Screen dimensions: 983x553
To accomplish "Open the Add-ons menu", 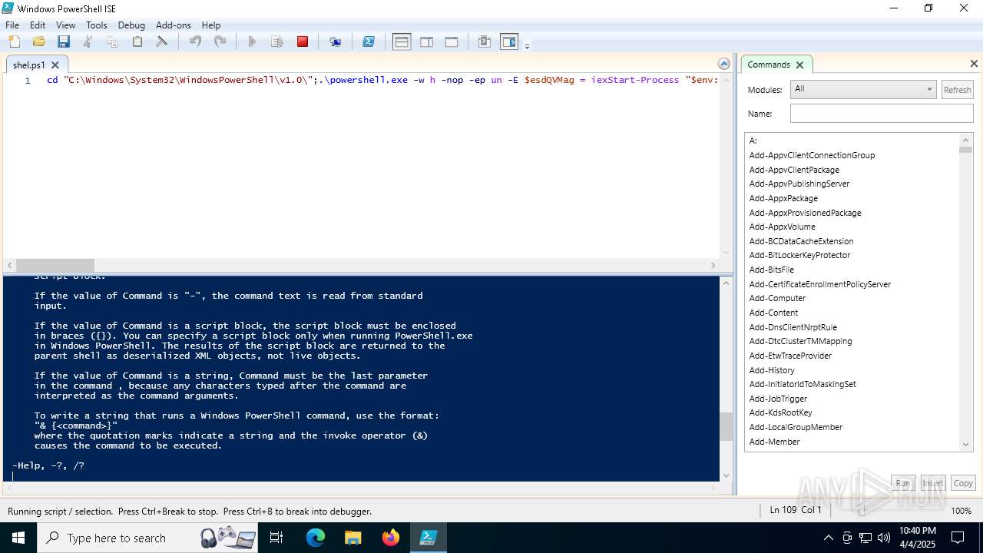I will point(174,25).
